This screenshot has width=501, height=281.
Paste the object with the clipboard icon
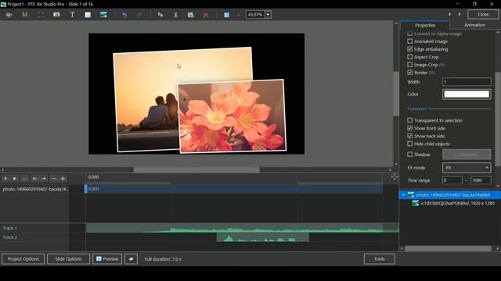(191, 15)
